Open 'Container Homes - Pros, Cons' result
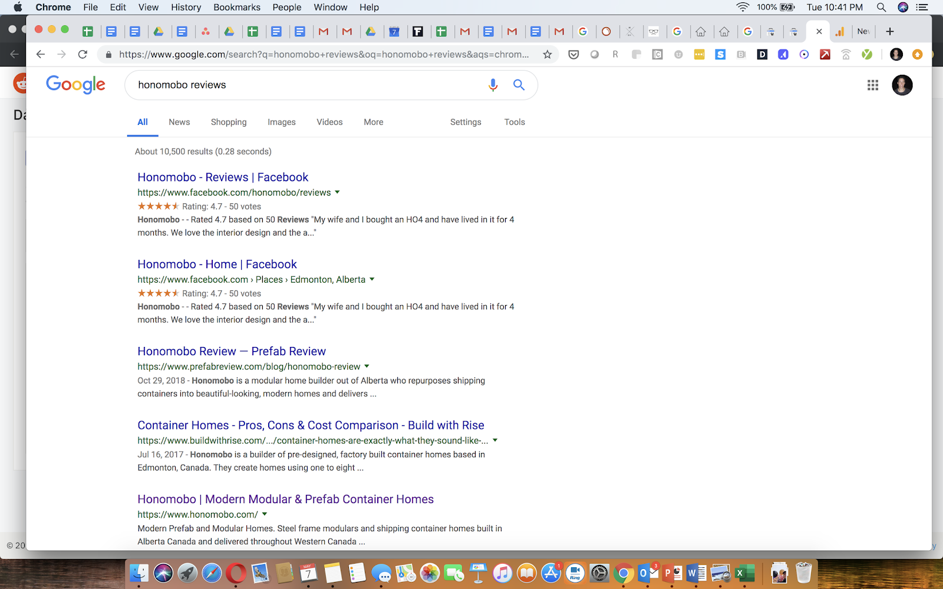This screenshot has height=589, width=943. [311, 425]
